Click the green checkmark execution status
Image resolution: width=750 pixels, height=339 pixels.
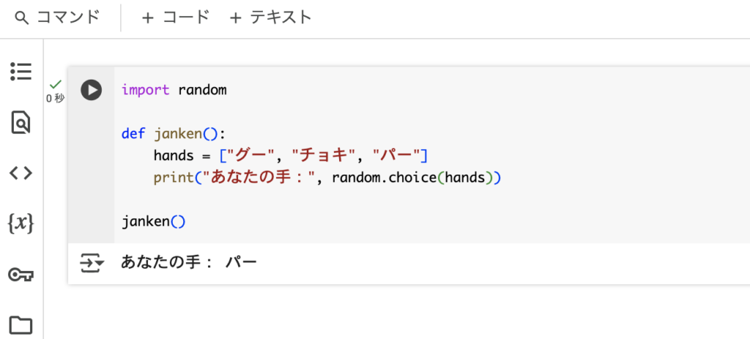click(x=56, y=85)
